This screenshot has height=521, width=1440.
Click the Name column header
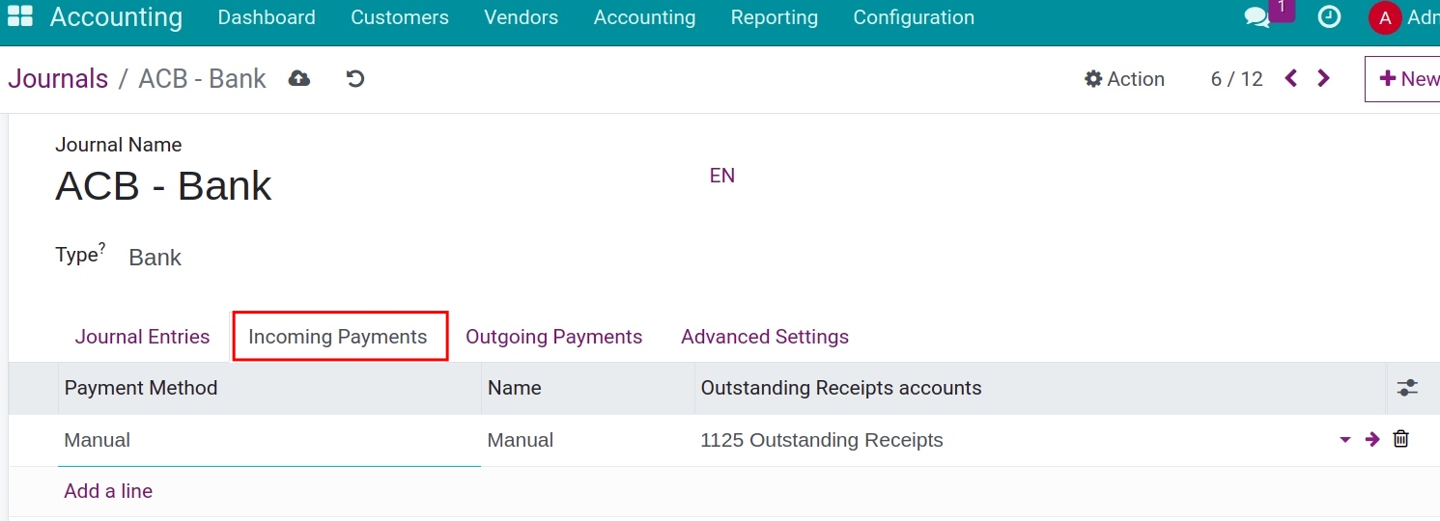click(x=587, y=388)
